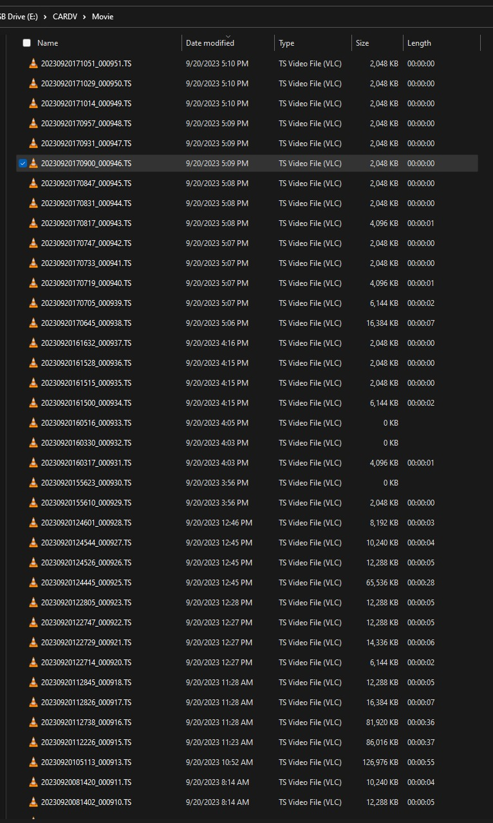Toggle the select-all checkbox in header
The image size is (493, 823).
26,43
